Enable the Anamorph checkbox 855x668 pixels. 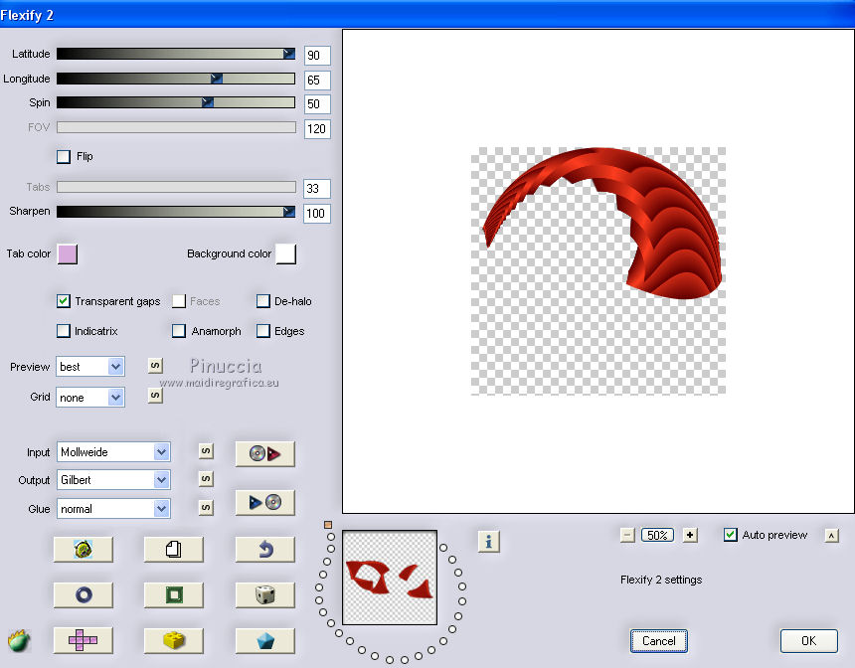pyautogui.click(x=179, y=331)
